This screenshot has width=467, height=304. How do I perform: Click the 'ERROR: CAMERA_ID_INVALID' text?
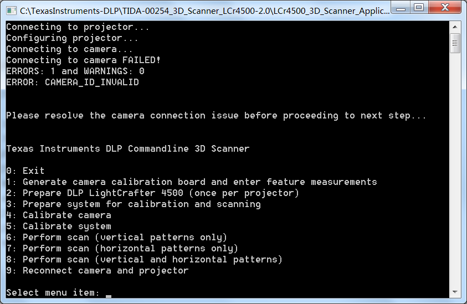click(73, 82)
